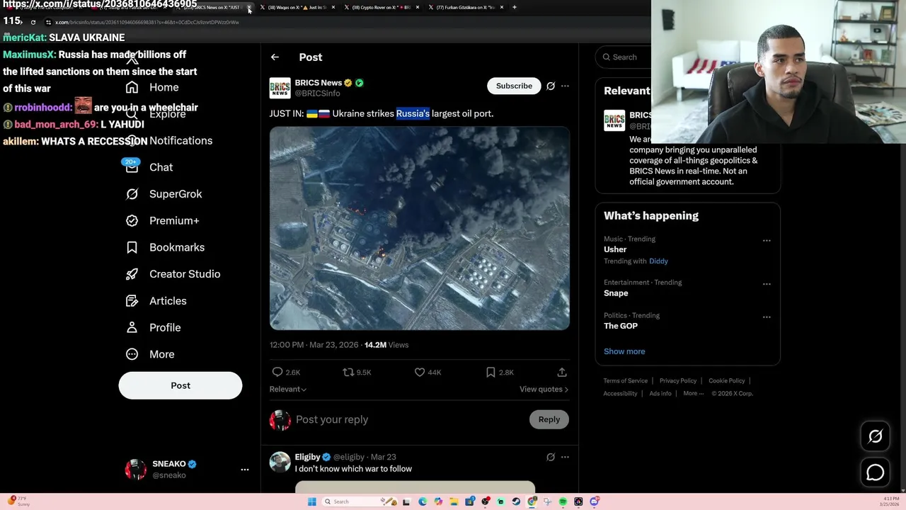Screen dimensions: 906x510
Task: Open options for the Usher trend
Action: tap(767, 241)
